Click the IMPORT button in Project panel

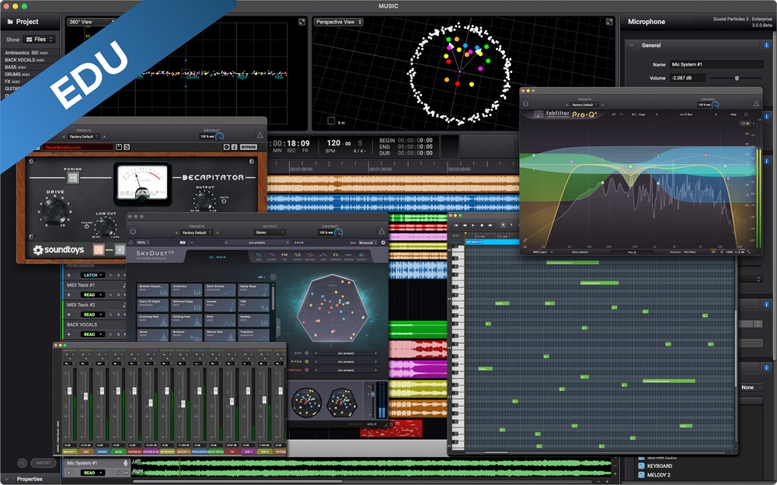[x=44, y=463]
